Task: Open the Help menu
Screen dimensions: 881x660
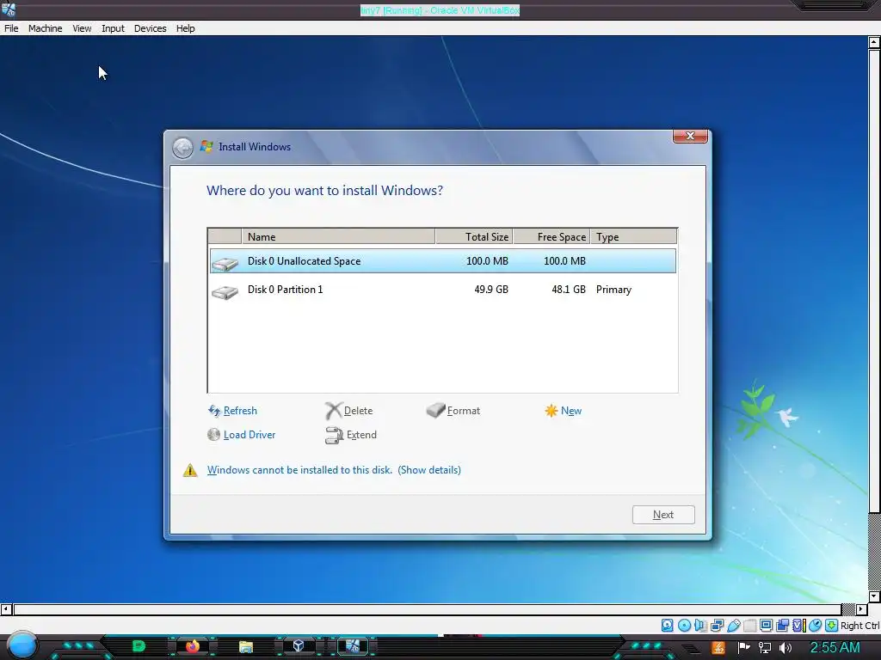Action: 186,28
